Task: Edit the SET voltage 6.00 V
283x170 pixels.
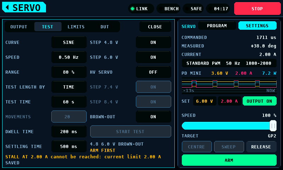Action: pos(204,101)
